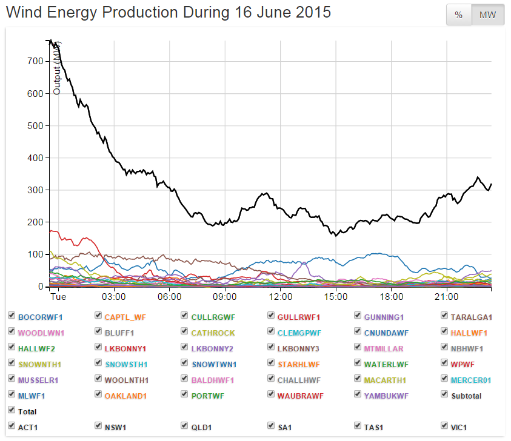Uncheck the CATHROCK wind farm
This screenshot has width=511, height=441.
pos(185,332)
